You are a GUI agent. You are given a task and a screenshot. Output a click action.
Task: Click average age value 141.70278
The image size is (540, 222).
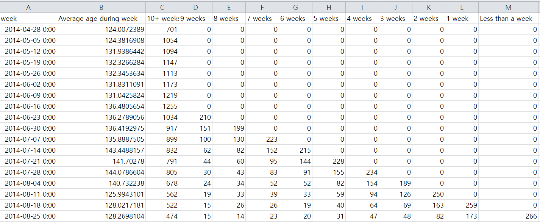pos(101,161)
